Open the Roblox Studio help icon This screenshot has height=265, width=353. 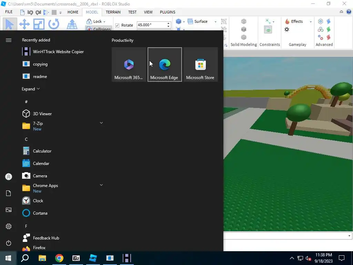coord(349,12)
